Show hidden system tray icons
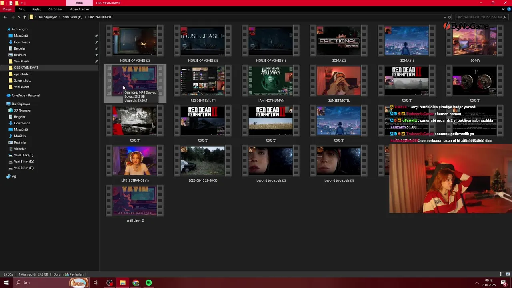Image resolution: width=512 pixels, height=288 pixels. pyautogui.click(x=477, y=283)
